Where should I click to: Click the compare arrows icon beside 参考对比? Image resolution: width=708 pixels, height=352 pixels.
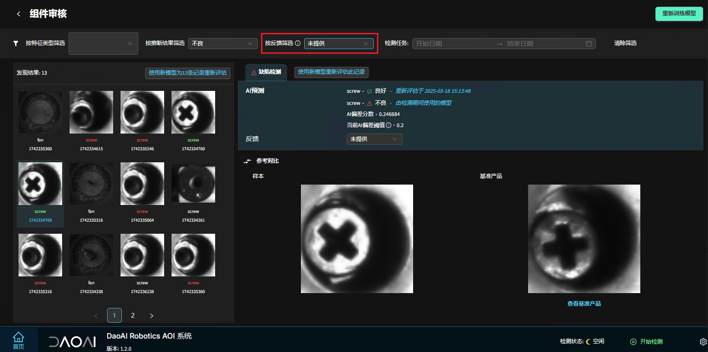coord(248,161)
